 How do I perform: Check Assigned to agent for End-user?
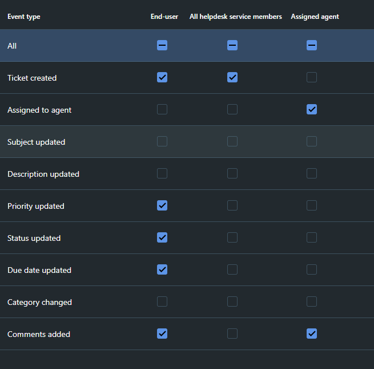coord(162,109)
